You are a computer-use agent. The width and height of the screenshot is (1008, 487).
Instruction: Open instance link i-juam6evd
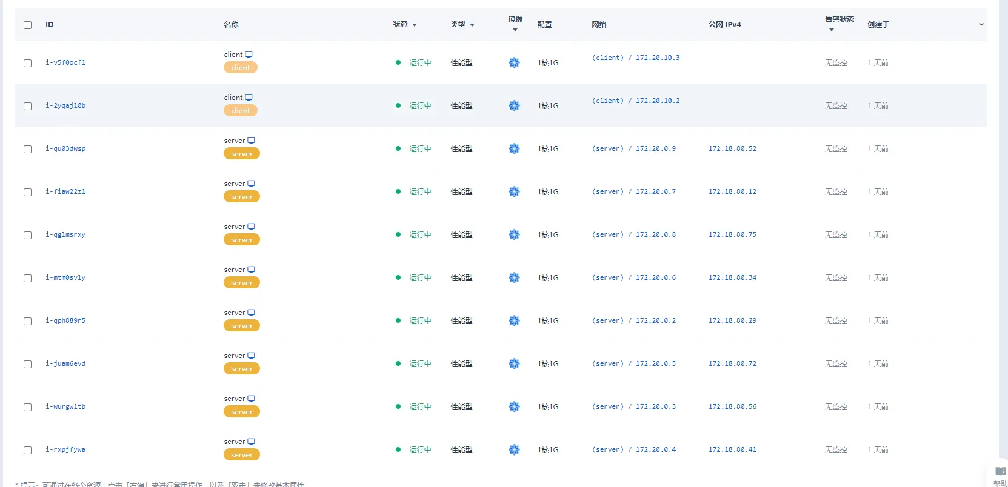coord(65,363)
